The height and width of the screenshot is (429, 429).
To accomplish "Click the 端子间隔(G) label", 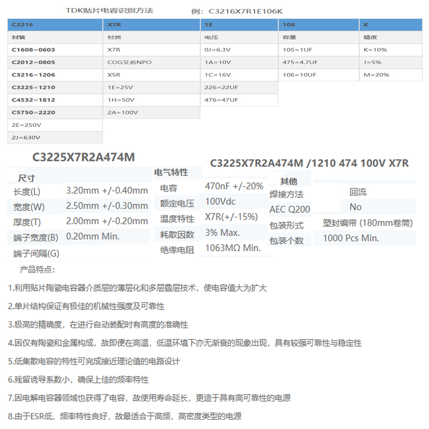I will click(x=36, y=253).
